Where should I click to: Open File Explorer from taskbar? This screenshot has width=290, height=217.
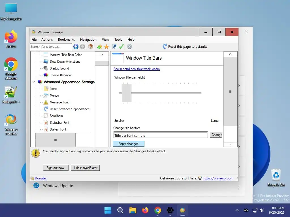point(133,210)
